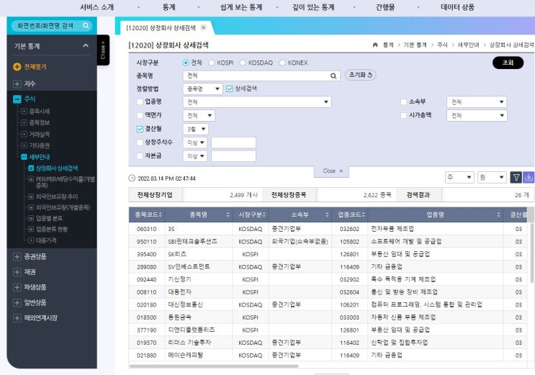This screenshot has height=375, width=535.
Task: Click the 초기화 reset button
Action: (361, 75)
